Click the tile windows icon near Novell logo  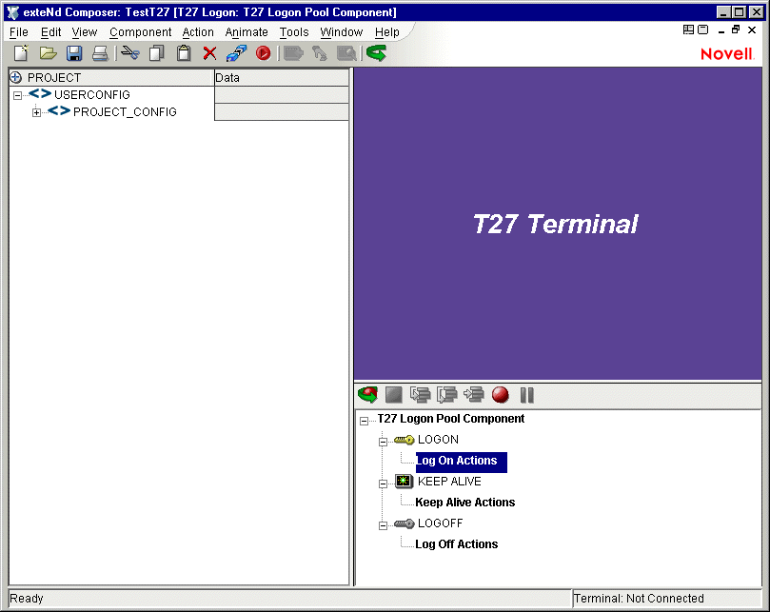pos(688,30)
